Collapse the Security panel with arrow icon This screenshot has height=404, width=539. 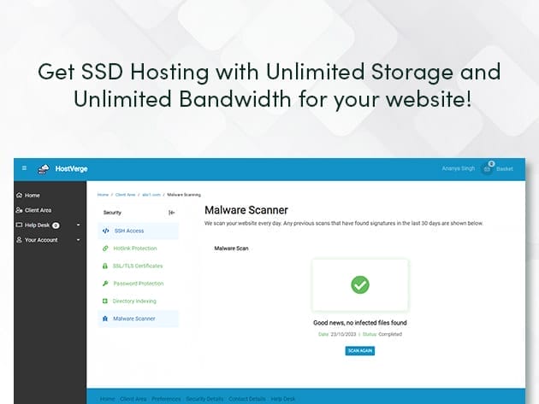pos(171,212)
